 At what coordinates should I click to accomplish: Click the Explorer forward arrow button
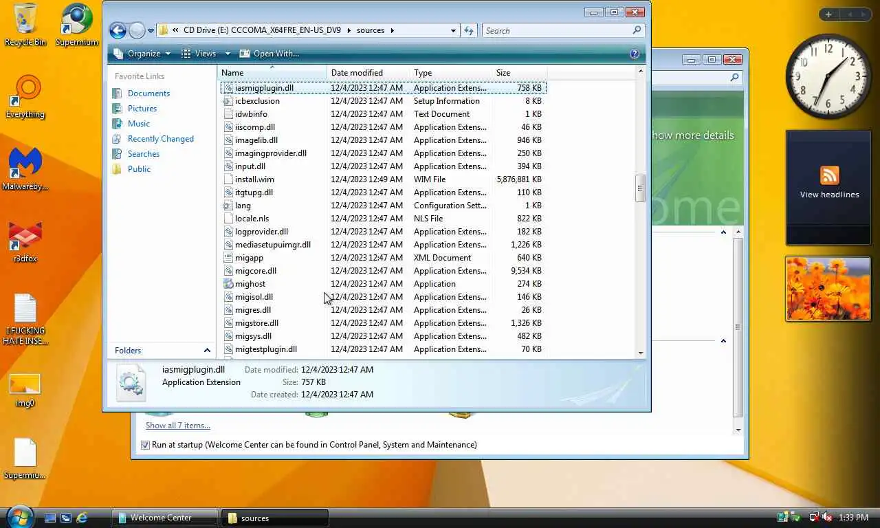click(x=137, y=30)
